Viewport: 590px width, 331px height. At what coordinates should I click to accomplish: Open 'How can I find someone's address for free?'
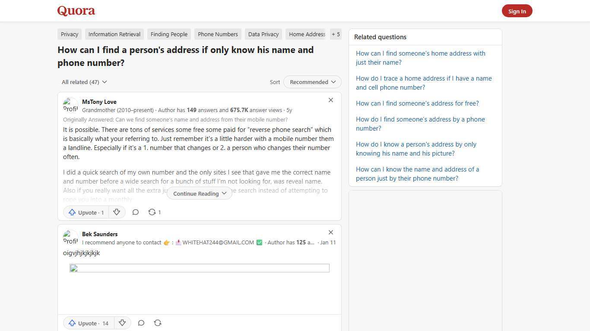click(417, 103)
